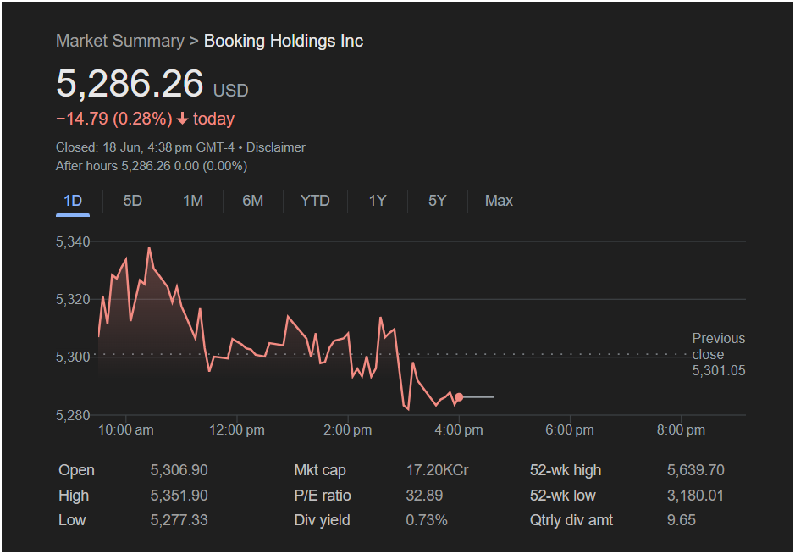Click the 52-wk low value 3,180.01
This screenshot has height=554, width=795.
(695, 496)
